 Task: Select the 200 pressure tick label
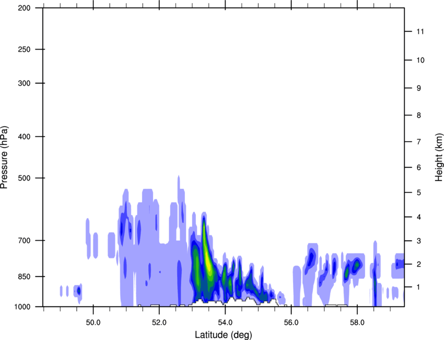[x=24, y=8]
